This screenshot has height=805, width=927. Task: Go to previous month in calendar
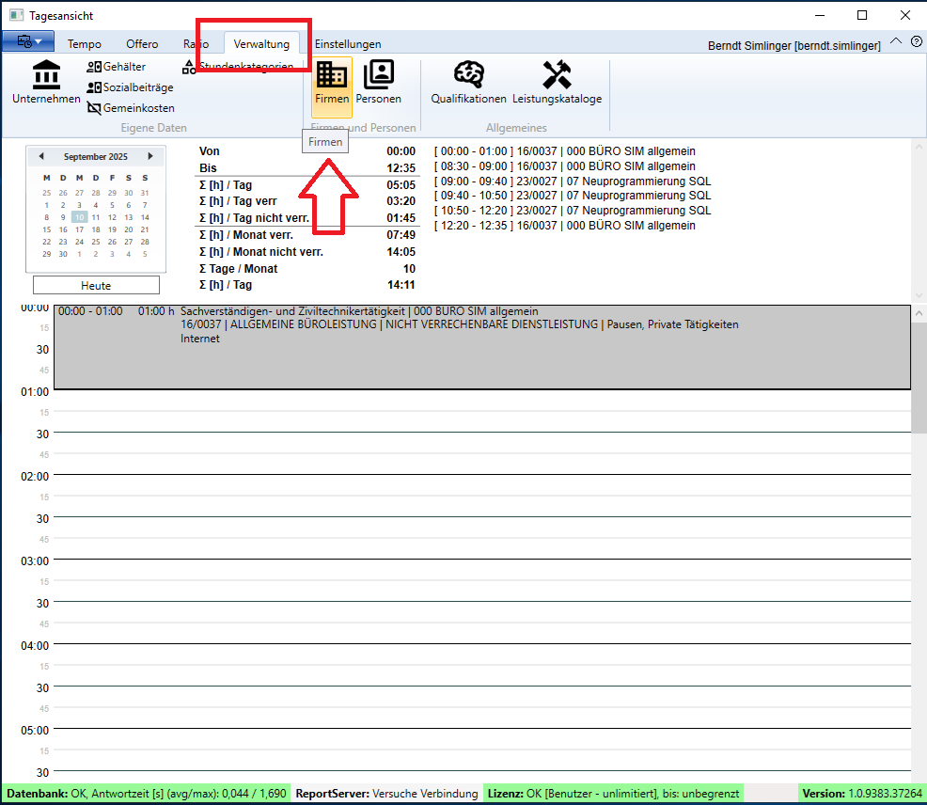click(40, 156)
